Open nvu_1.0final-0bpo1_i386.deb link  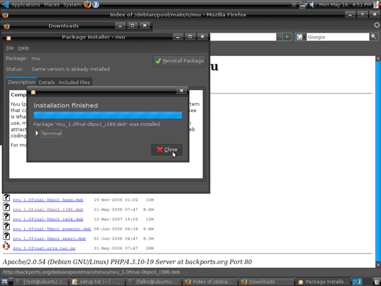pos(48,210)
